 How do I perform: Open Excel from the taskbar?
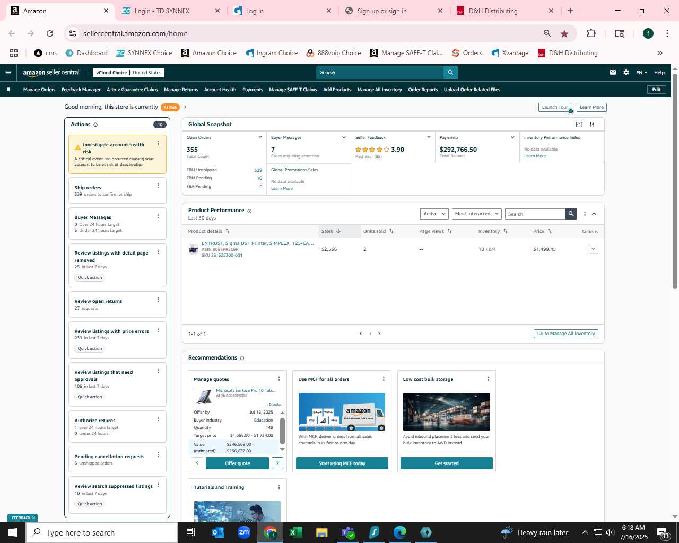point(296,532)
